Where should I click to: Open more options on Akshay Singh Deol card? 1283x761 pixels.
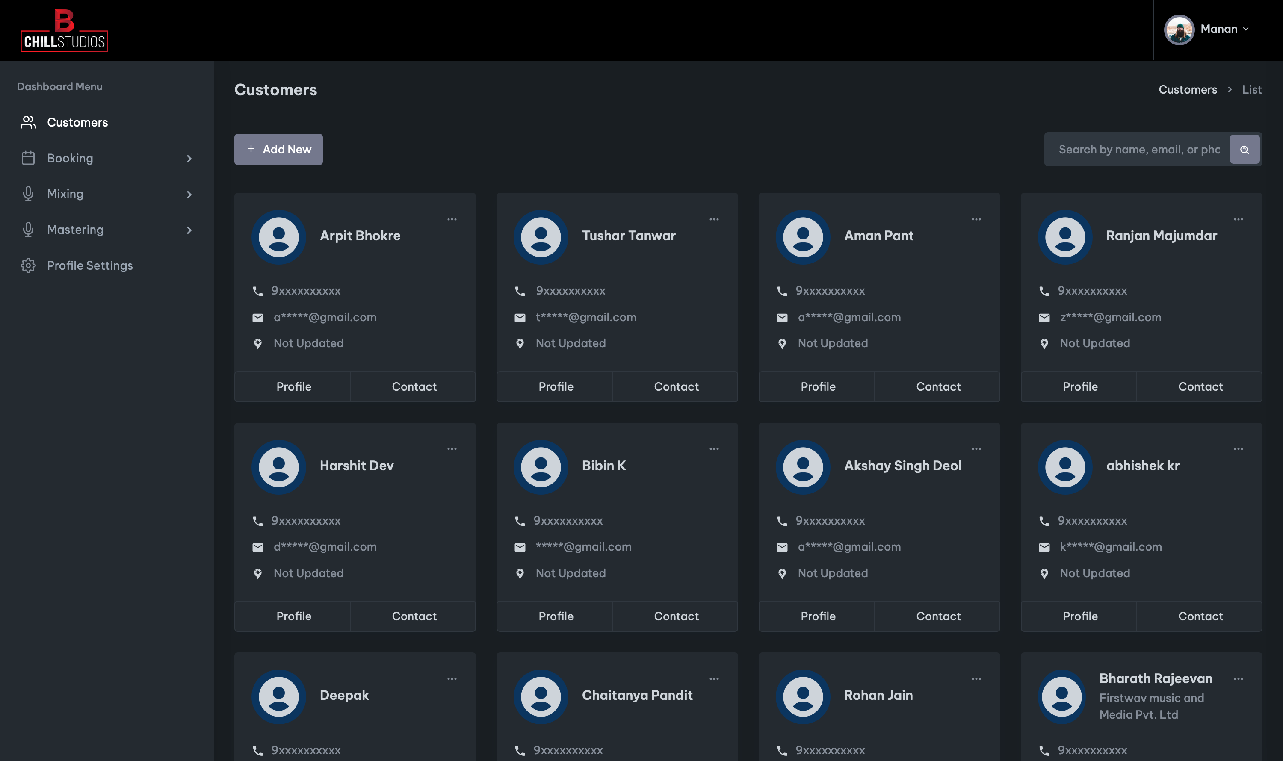976,449
